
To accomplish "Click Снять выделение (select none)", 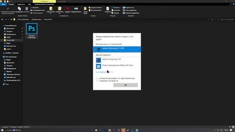I will pos(130,10).
